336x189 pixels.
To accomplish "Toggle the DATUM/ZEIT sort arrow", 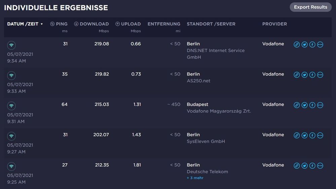I will 42,24.
